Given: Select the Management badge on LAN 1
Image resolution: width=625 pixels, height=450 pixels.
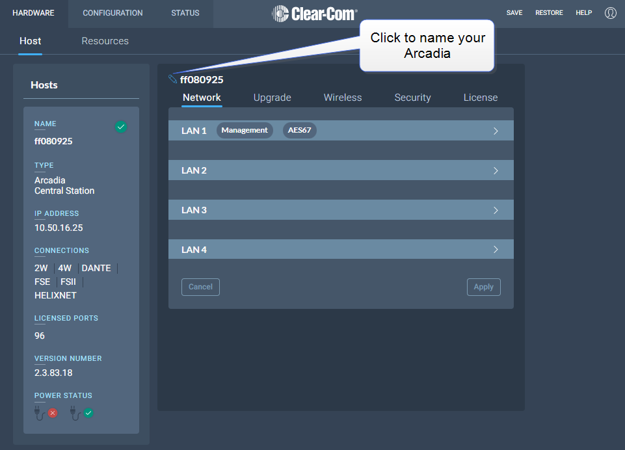Looking at the screenshot, I should coord(245,130).
